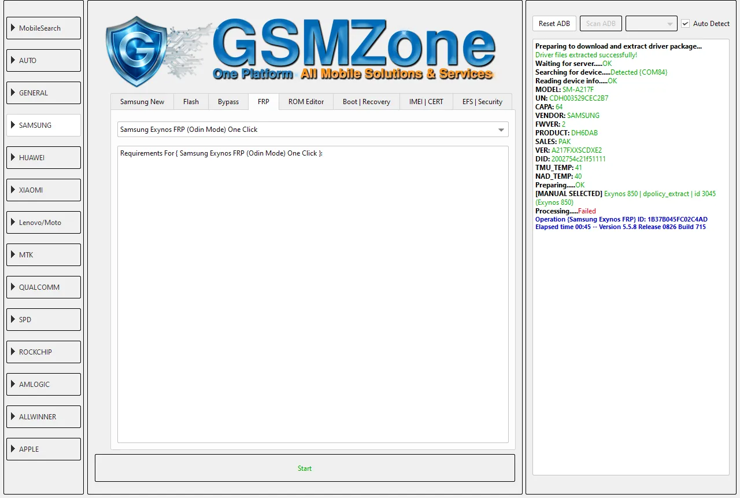Viewport: 740px width, 498px height.
Task: Expand the QUALCOMM sidebar section
Action: click(x=44, y=287)
